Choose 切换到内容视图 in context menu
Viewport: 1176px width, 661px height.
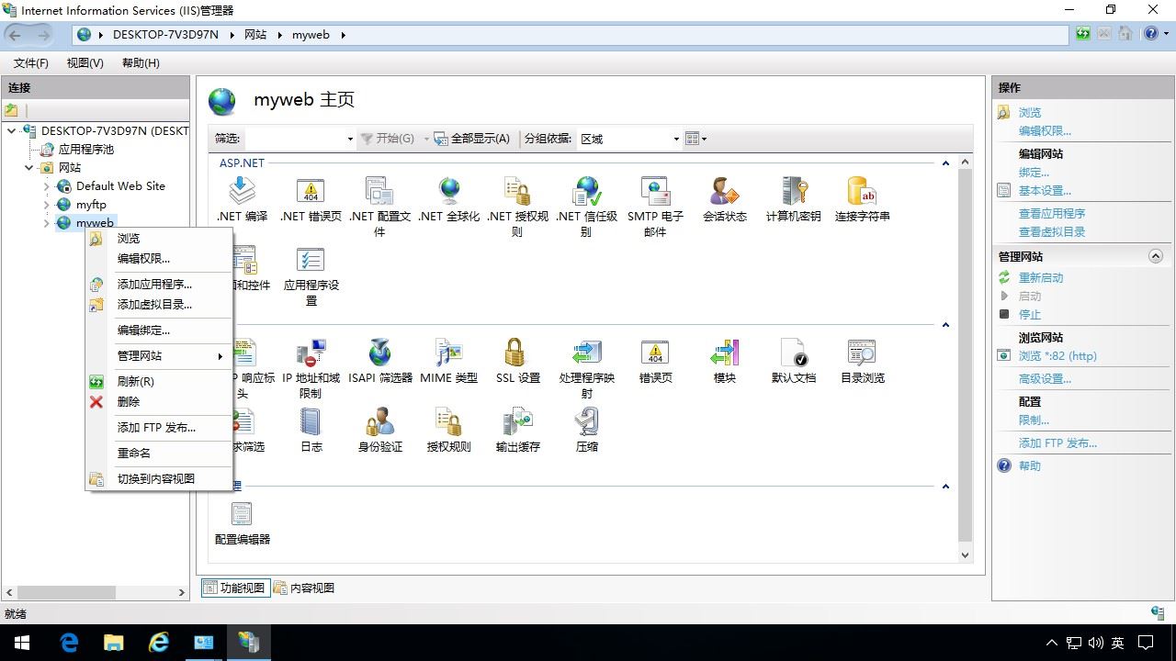159,479
